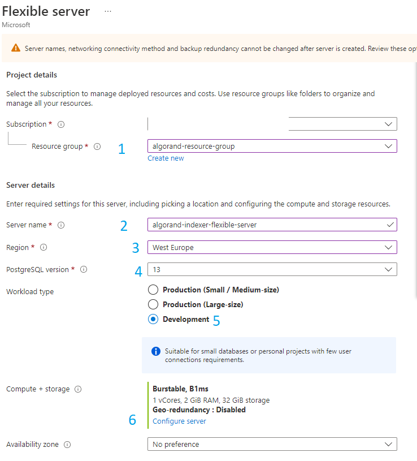Screen dimensions: 417x461
Task: Expand the Resource group dropdown
Action: coord(272,146)
